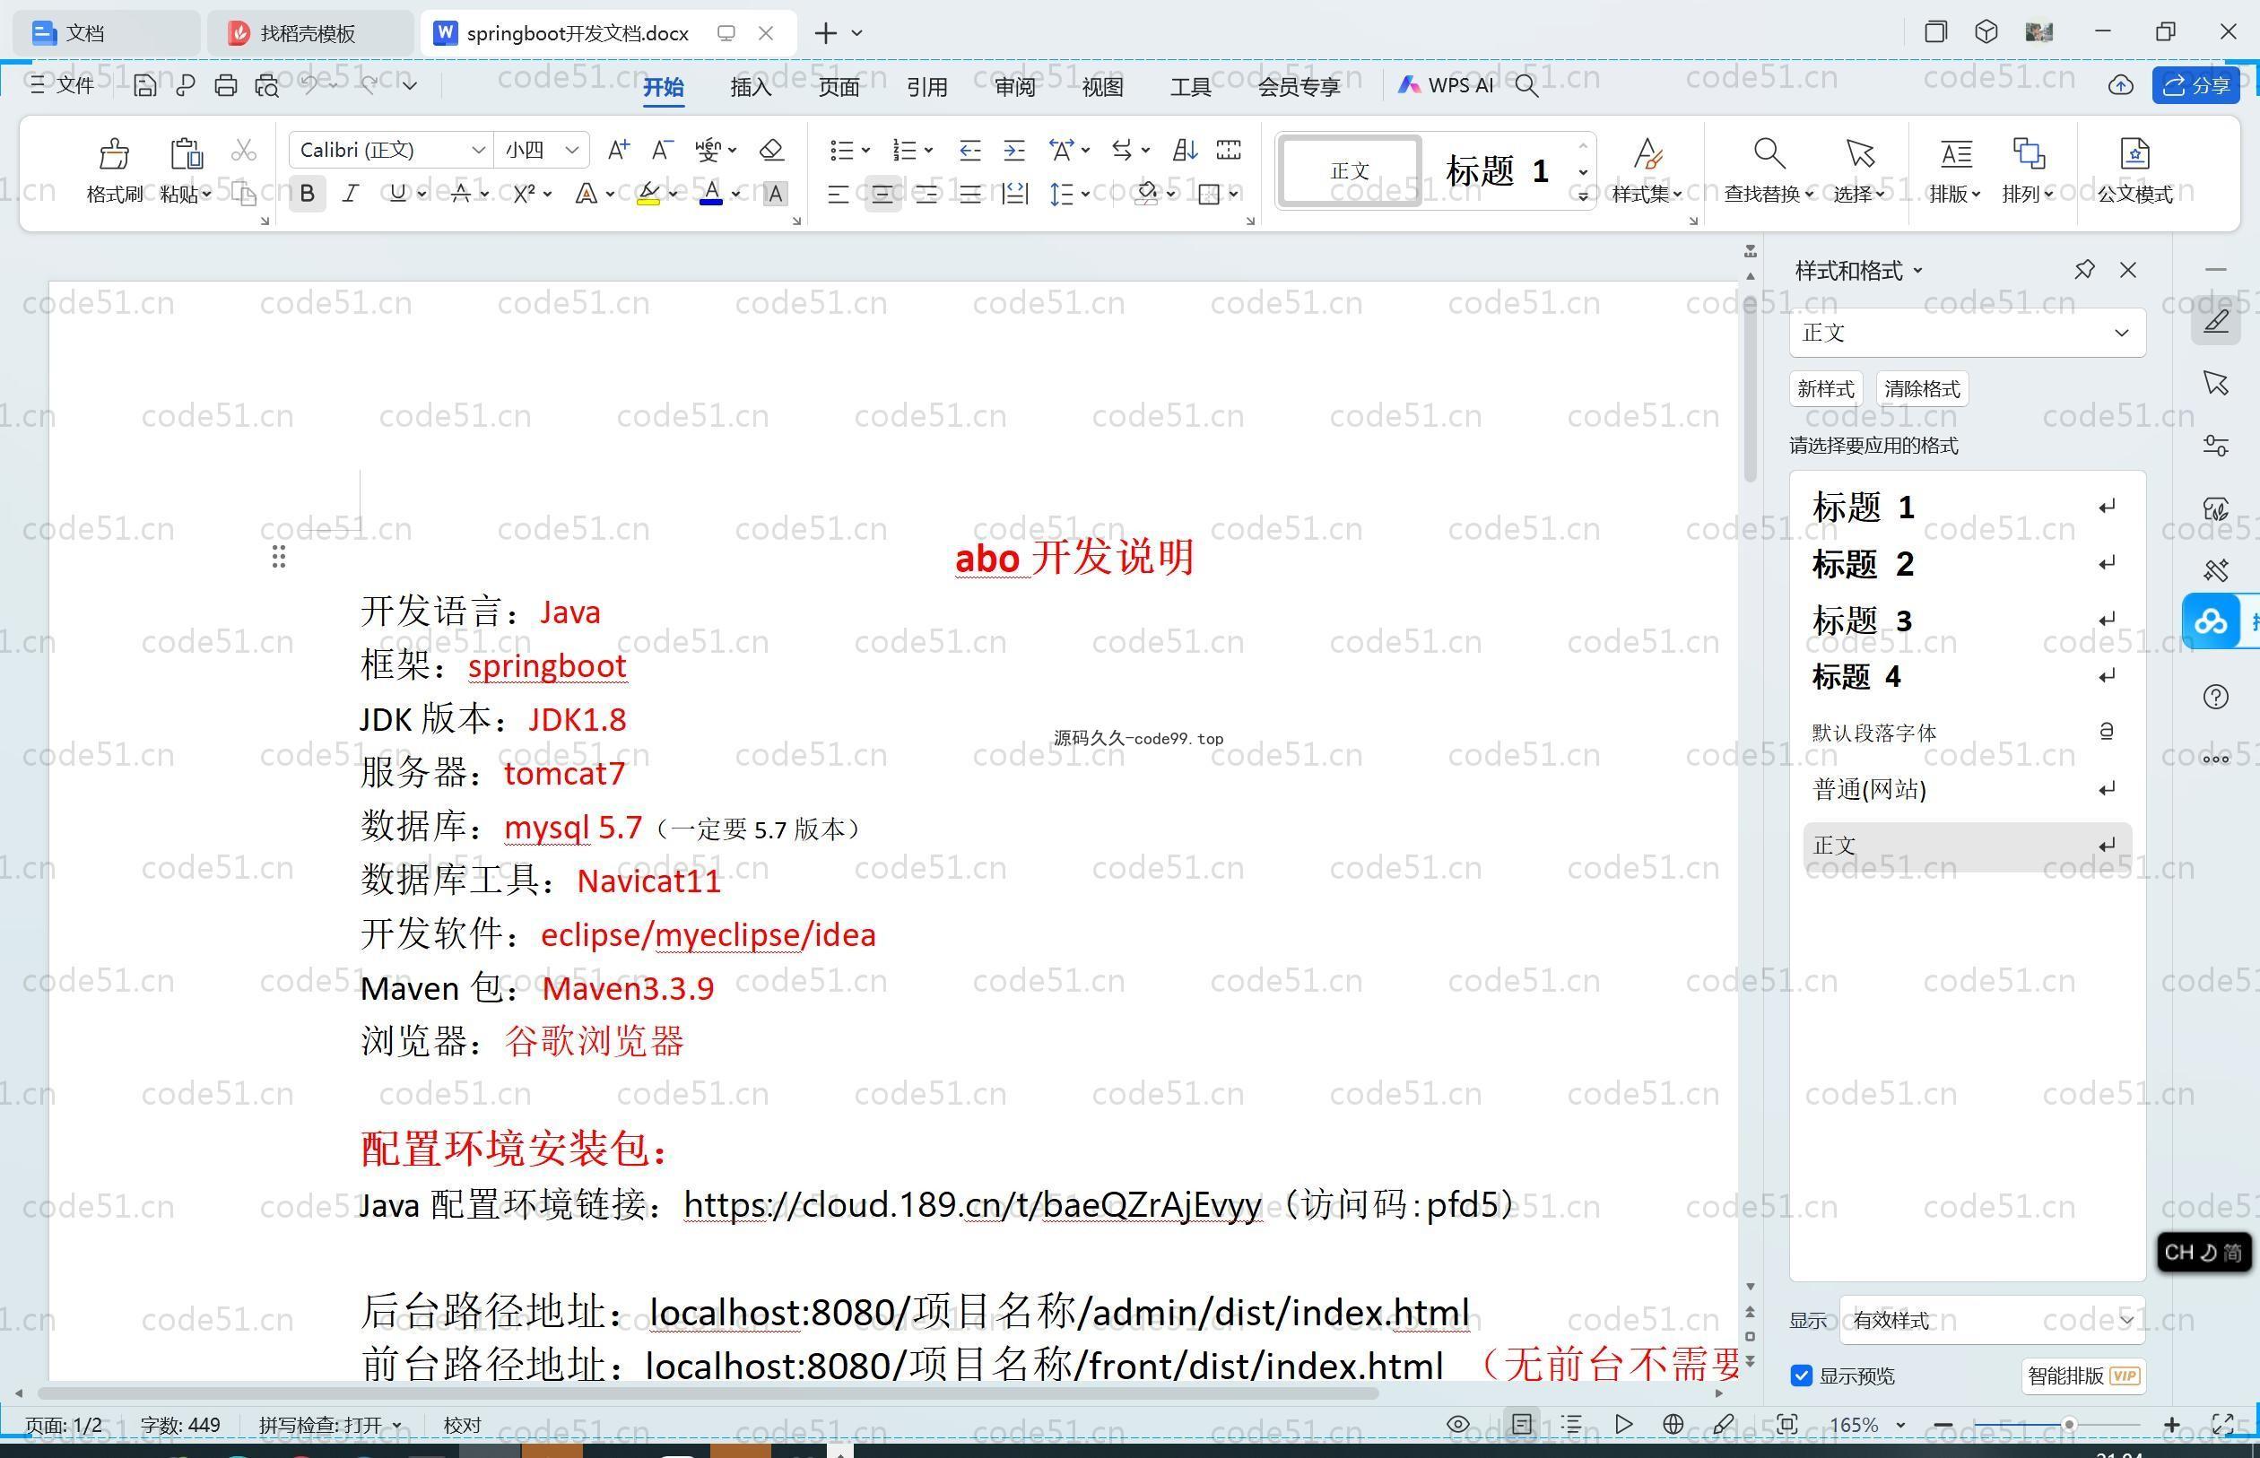
Task: Click the 分享 share button
Action: coord(2195,85)
